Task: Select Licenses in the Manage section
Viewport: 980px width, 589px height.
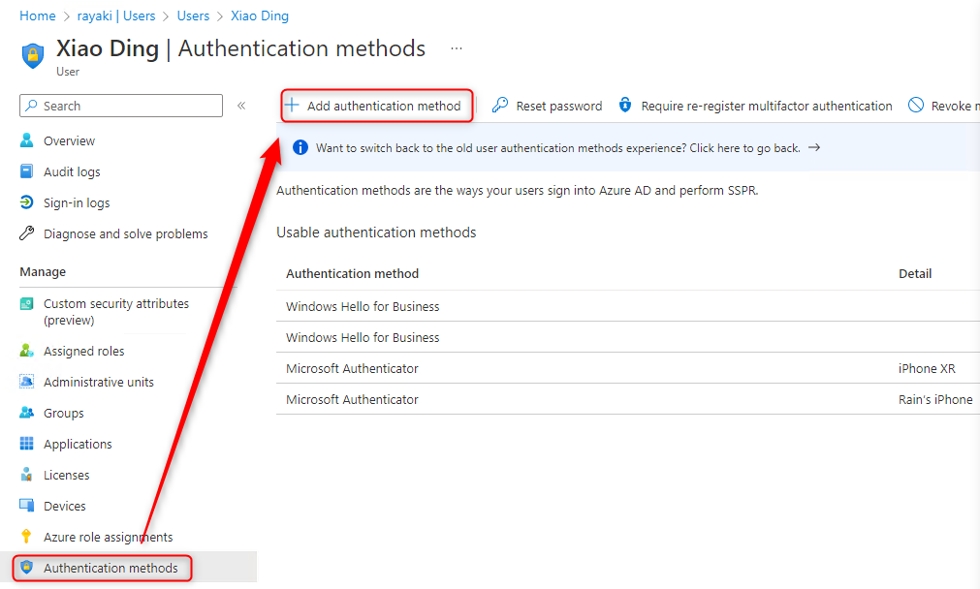Action: point(66,475)
